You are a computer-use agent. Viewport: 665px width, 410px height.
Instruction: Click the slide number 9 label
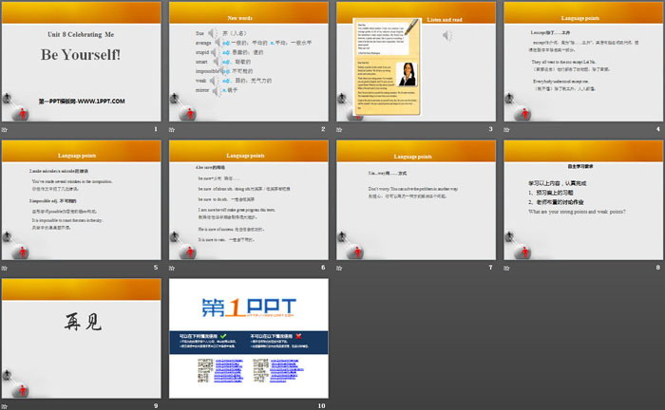[156, 405]
